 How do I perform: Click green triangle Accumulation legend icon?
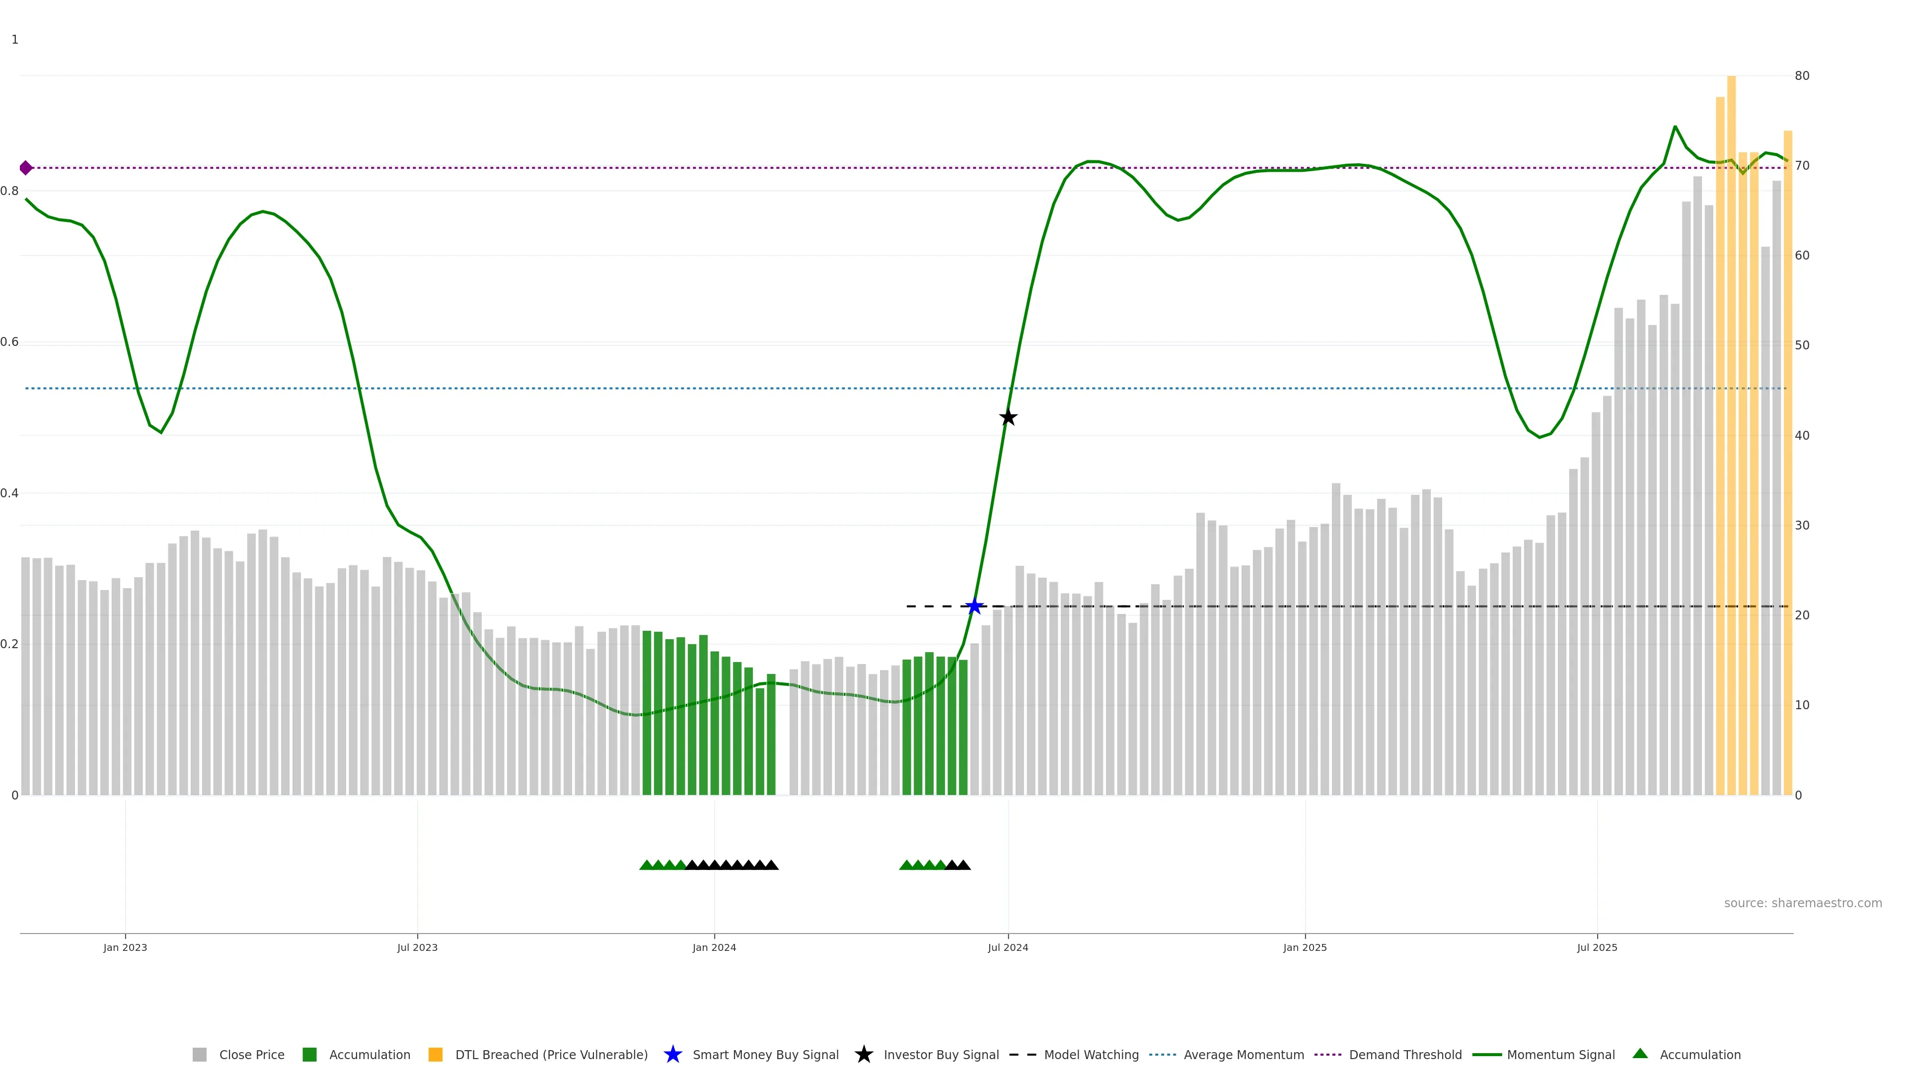pyautogui.click(x=1640, y=1054)
